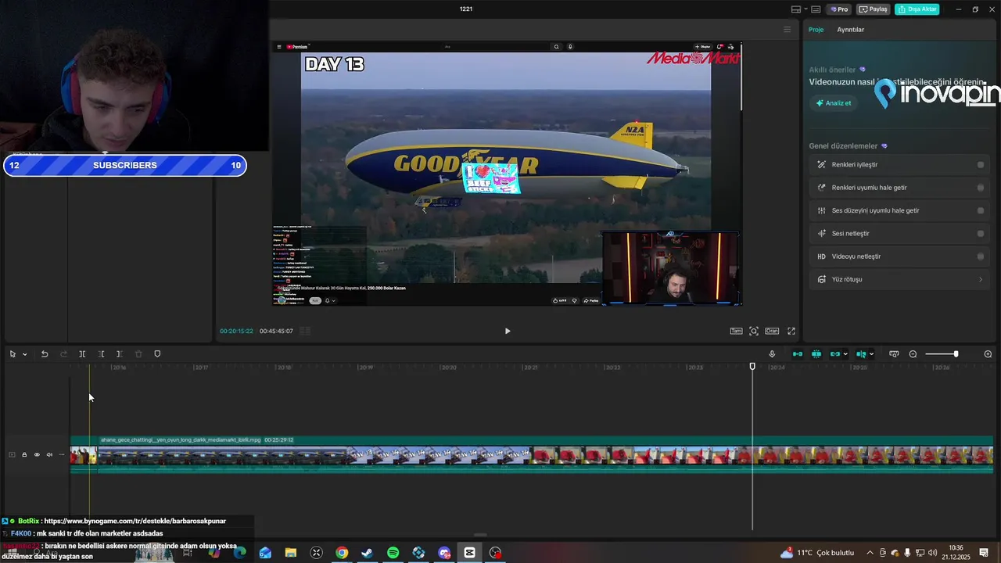Toggle auto snapping on timeline

816,354
